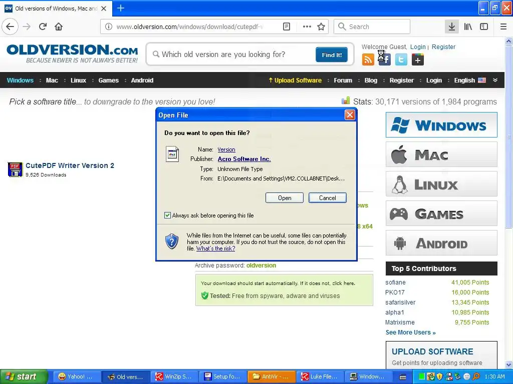
Task: Toggle reader view icon in address bar
Action: click(287, 26)
